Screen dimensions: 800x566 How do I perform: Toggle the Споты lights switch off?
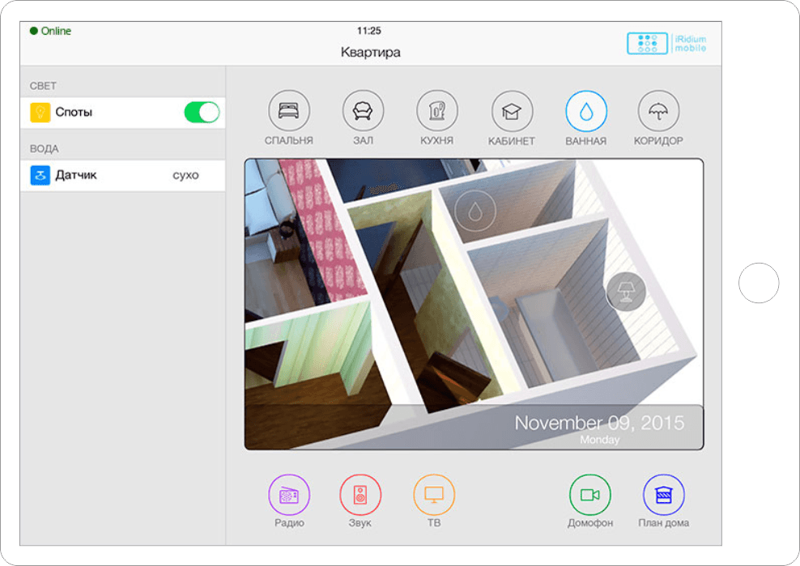click(x=202, y=112)
